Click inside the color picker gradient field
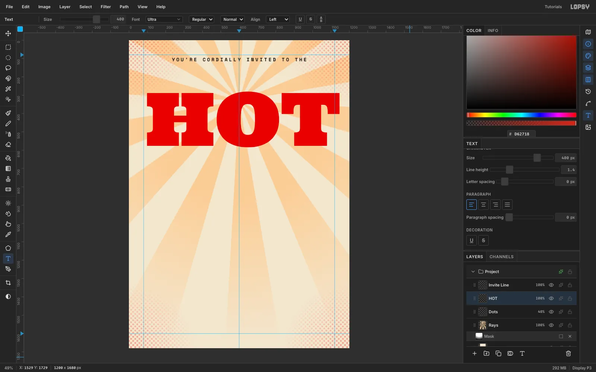The width and height of the screenshot is (596, 372). coord(521,73)
